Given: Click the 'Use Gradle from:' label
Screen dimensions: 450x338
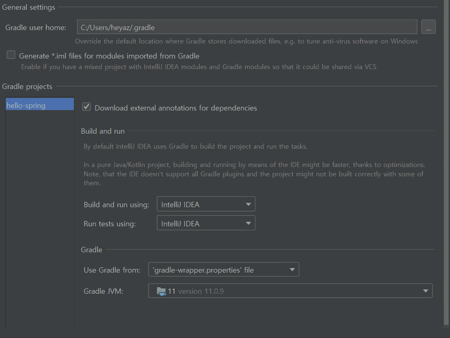Looking at the screenshot, I should point(112,270).
